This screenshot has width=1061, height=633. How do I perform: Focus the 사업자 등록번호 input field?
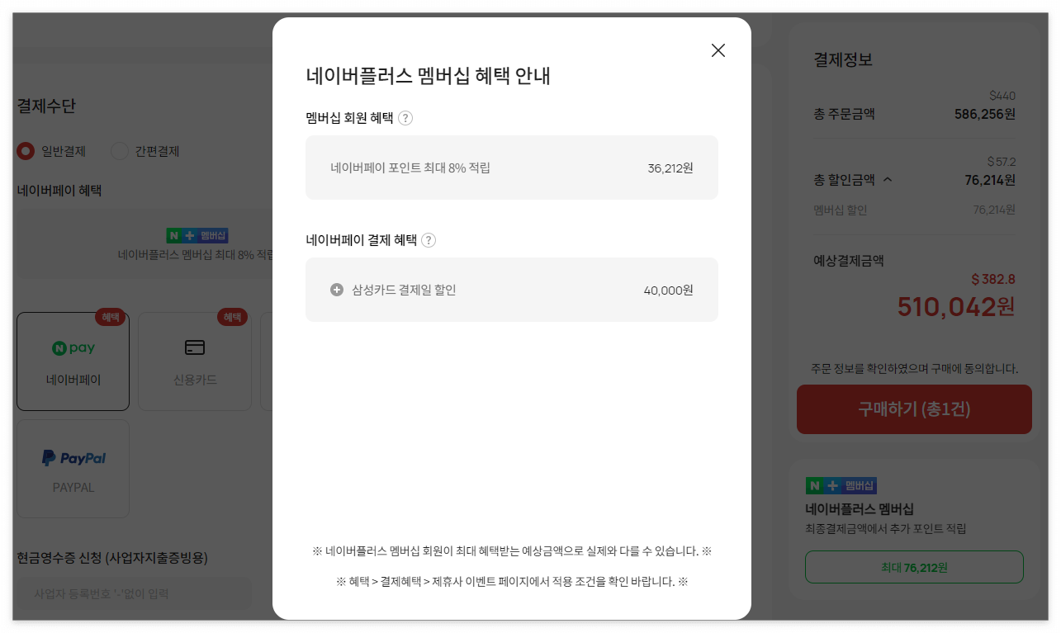coord(134,593)
